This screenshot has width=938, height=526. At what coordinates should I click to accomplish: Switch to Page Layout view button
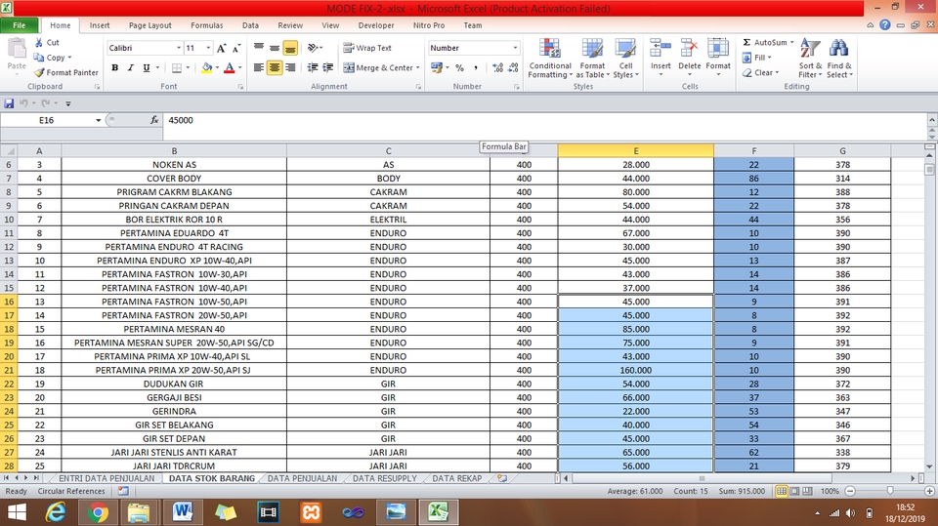point(794,491)
